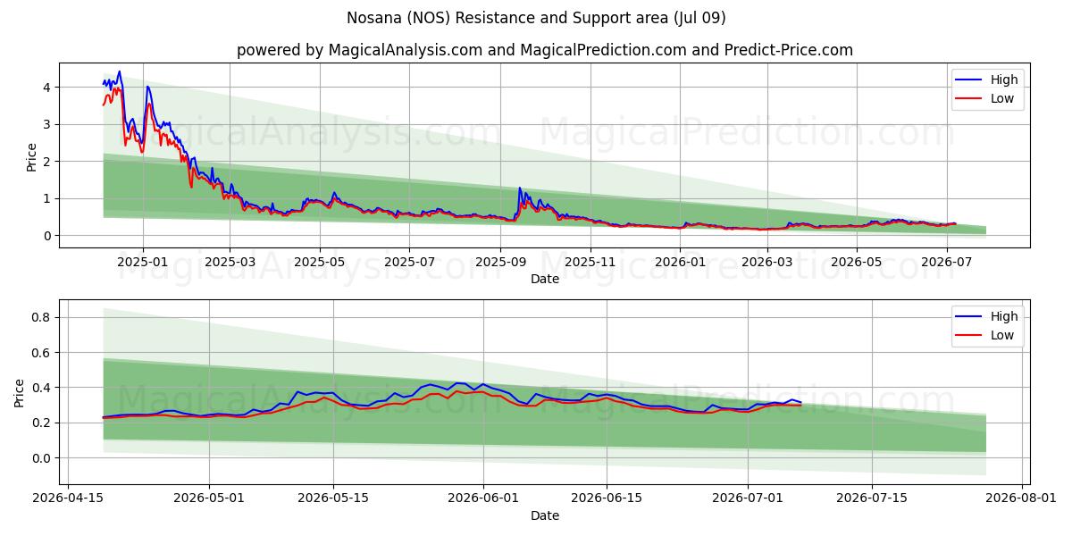Click the '0.4' y-axis tick on the bottom chart
This screenshot has height=536, width=1072.
tap(39, 388)
